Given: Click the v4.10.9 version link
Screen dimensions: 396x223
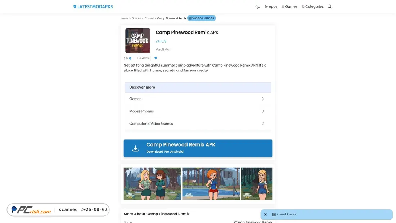Looking at the screenshot, I should (x=161, y=41).
